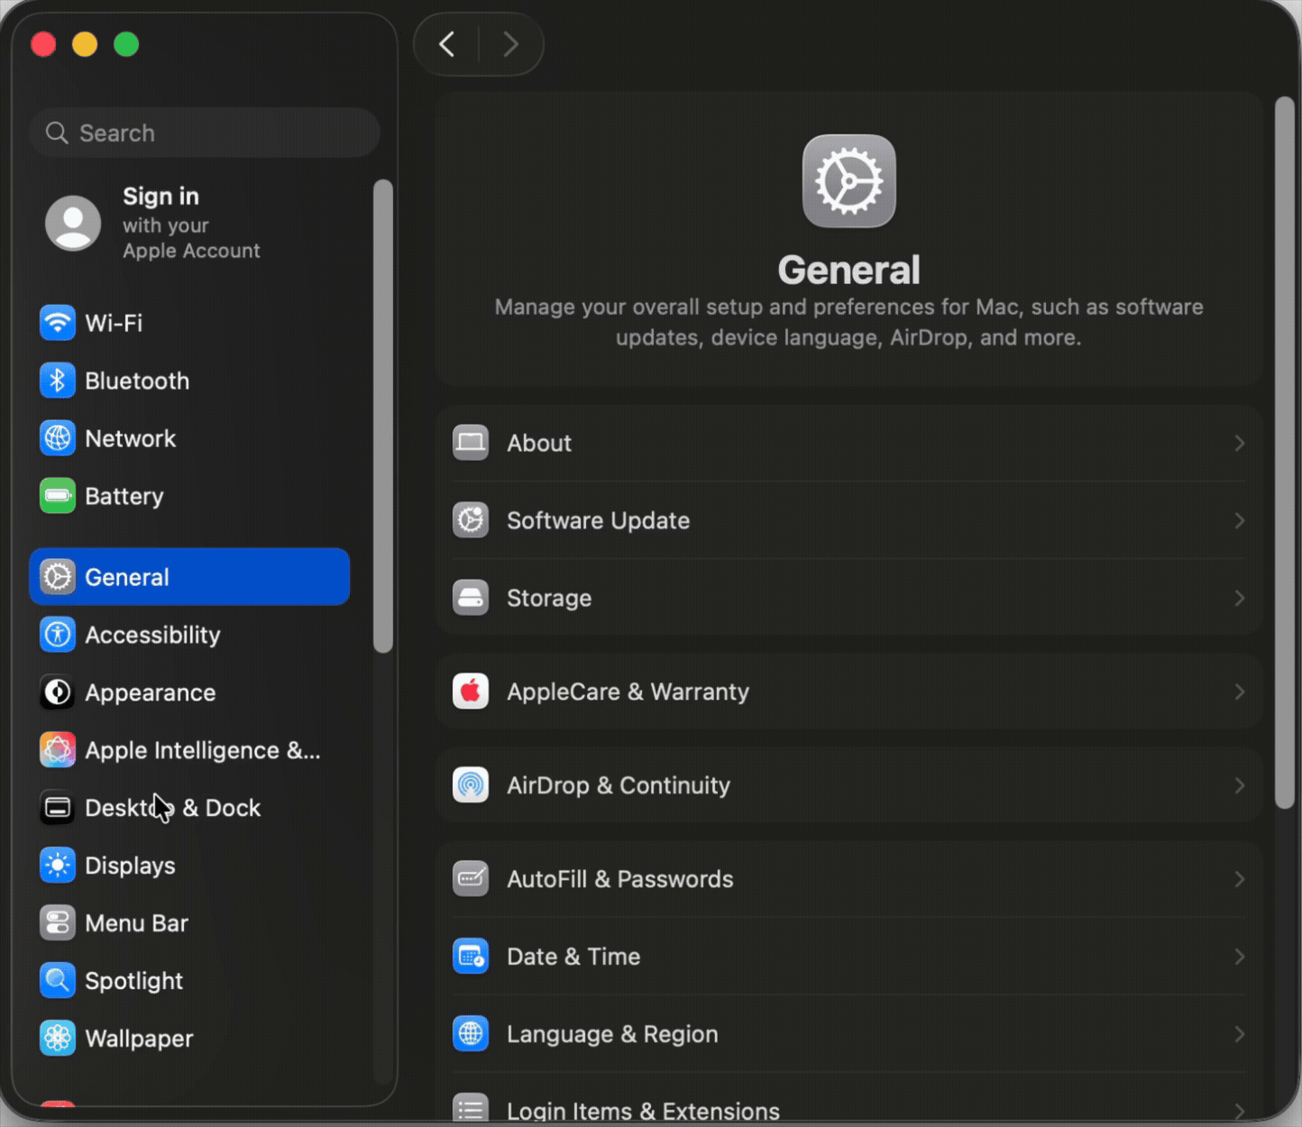Click the Storage label text

coord(549,599)
